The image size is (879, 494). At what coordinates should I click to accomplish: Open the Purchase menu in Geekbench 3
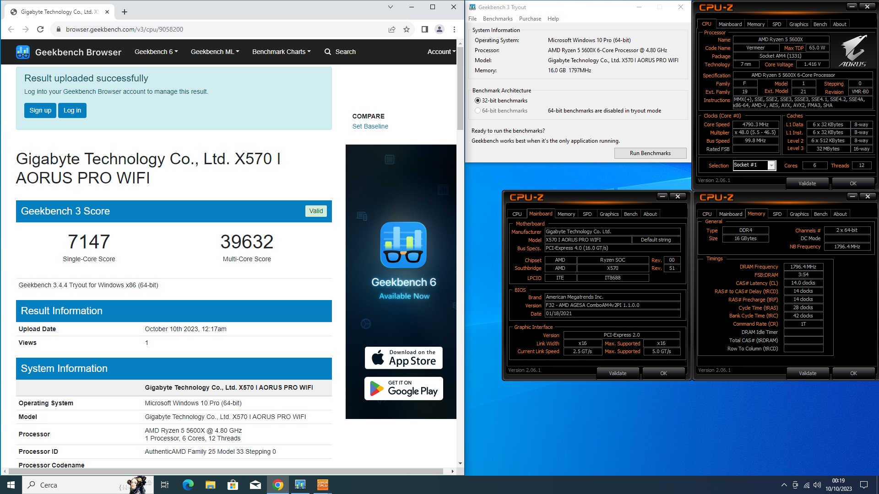point(530,19)
